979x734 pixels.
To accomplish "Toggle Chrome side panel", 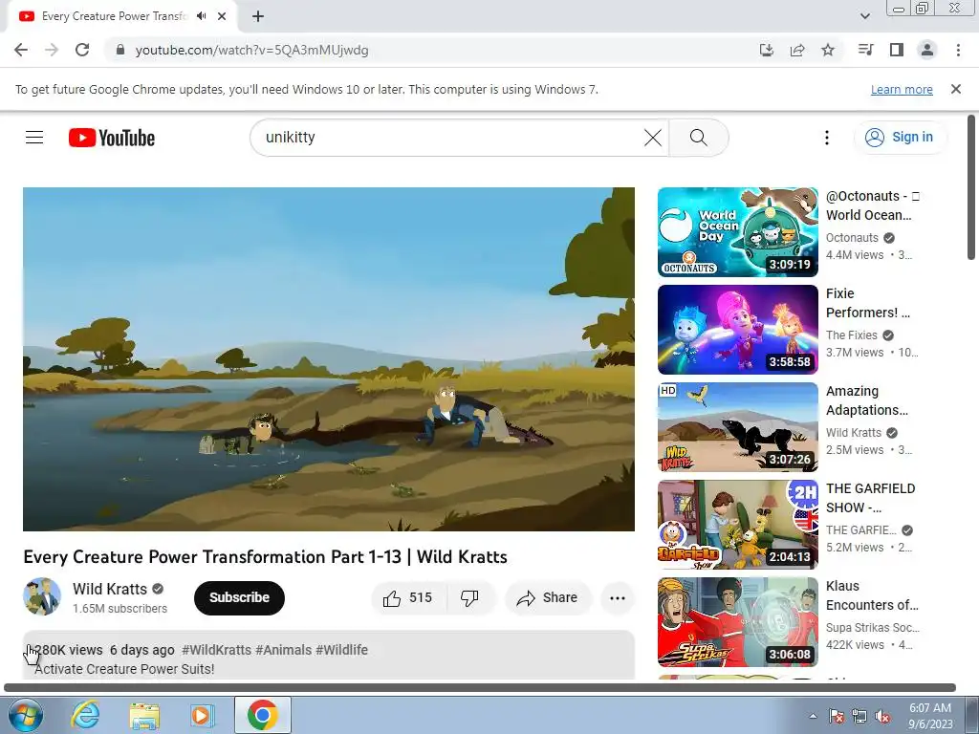I will click(x=897, y=50).
